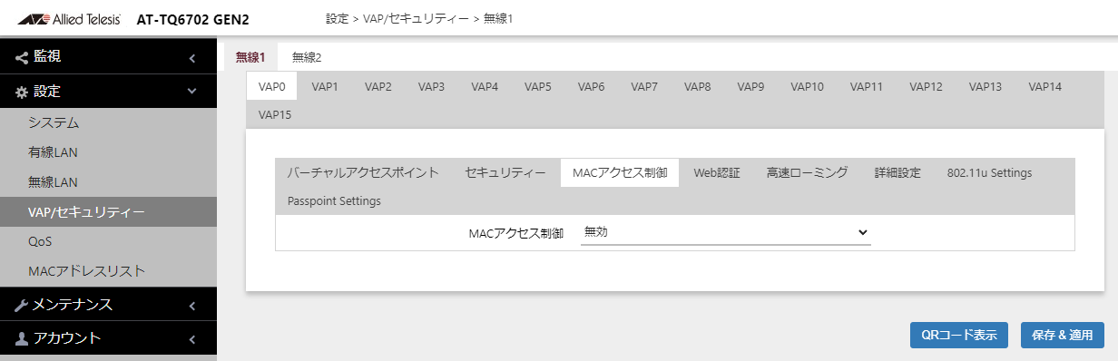This screenshot has height=361, width=1118.
Task: Select the VAP10 tab
Action: click(x=807, y=87)
